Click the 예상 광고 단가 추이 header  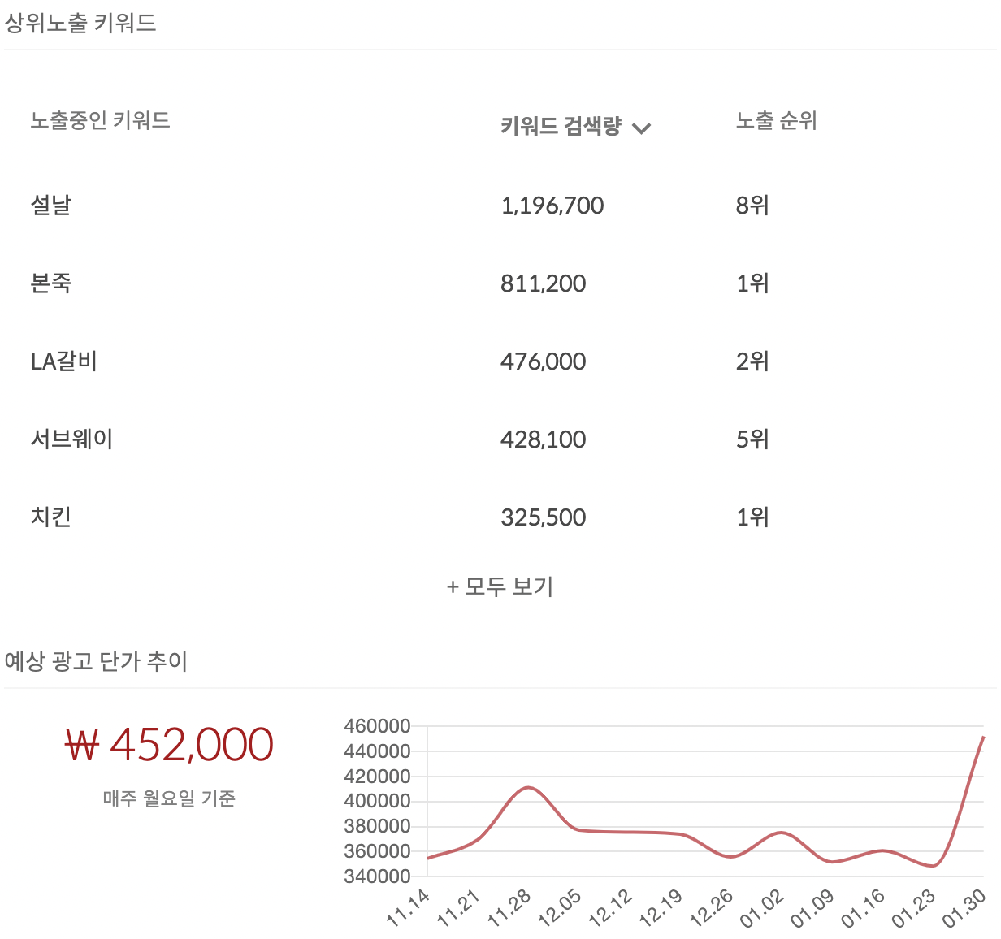point(97,660)
